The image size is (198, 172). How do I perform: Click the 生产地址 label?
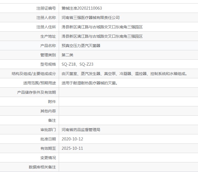pyautogui.click(x=48, y=36)
